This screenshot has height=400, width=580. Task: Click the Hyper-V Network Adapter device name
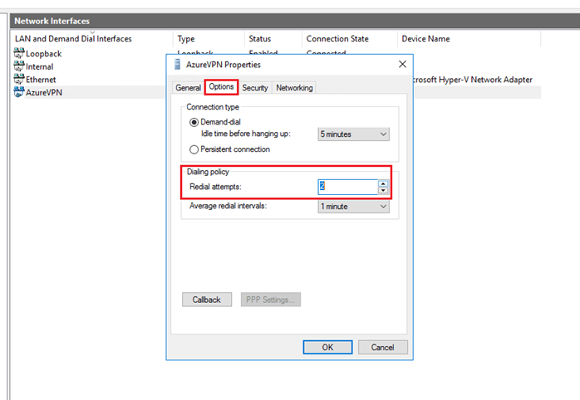click(473, 80)
